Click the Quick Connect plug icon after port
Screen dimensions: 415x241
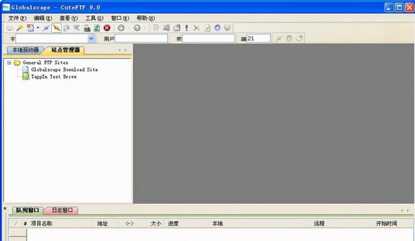tap(279, 39)
